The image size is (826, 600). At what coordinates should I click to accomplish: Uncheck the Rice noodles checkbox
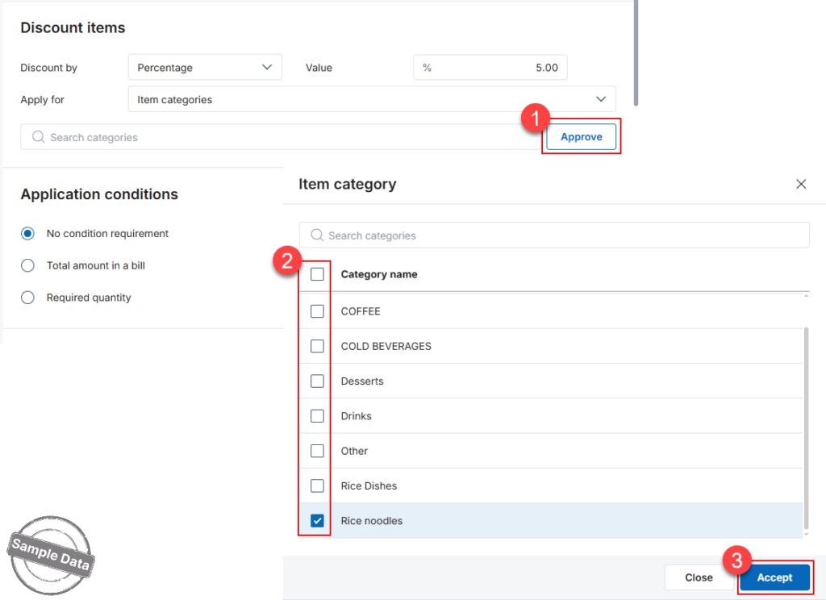(x=317, y=520)
